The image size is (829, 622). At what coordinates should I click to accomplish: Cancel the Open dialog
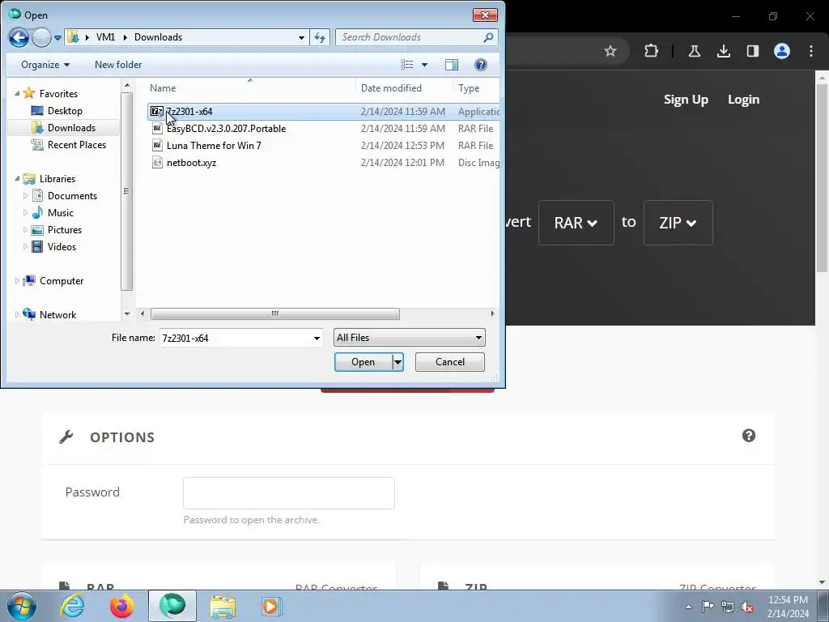pyautogui.click(x=450, y=362)
